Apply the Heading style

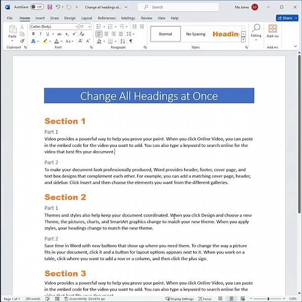tap(226, 34)
